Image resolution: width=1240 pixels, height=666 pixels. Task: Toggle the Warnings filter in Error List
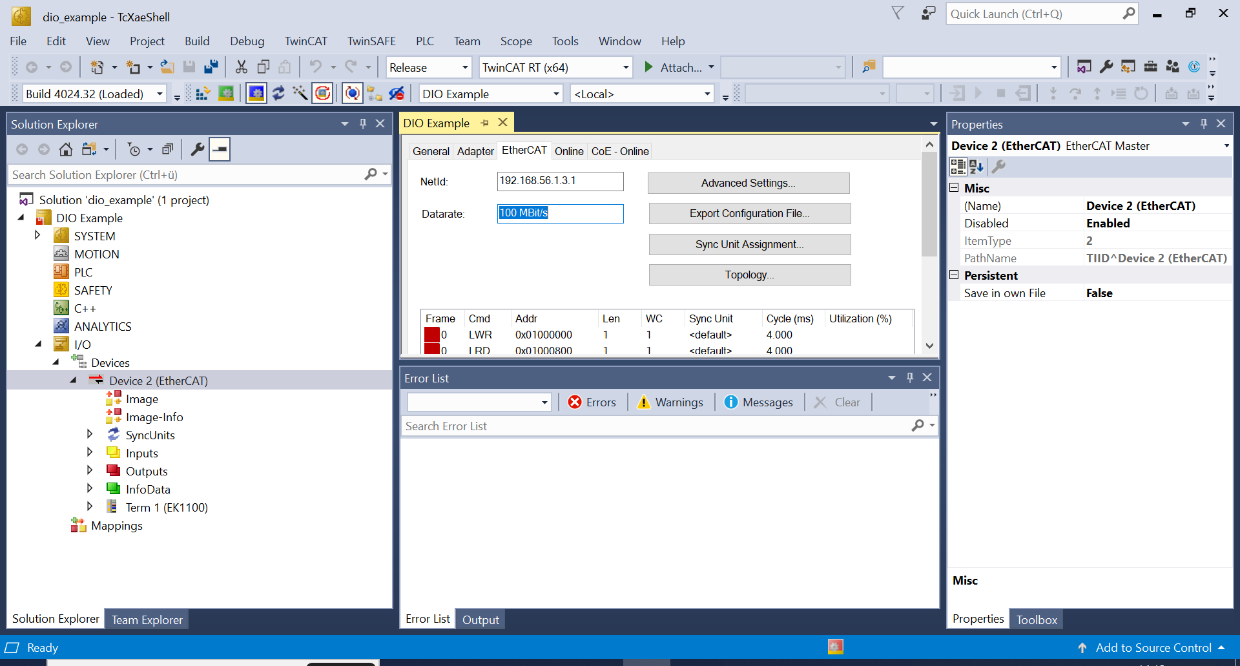[x=670, y=402]
